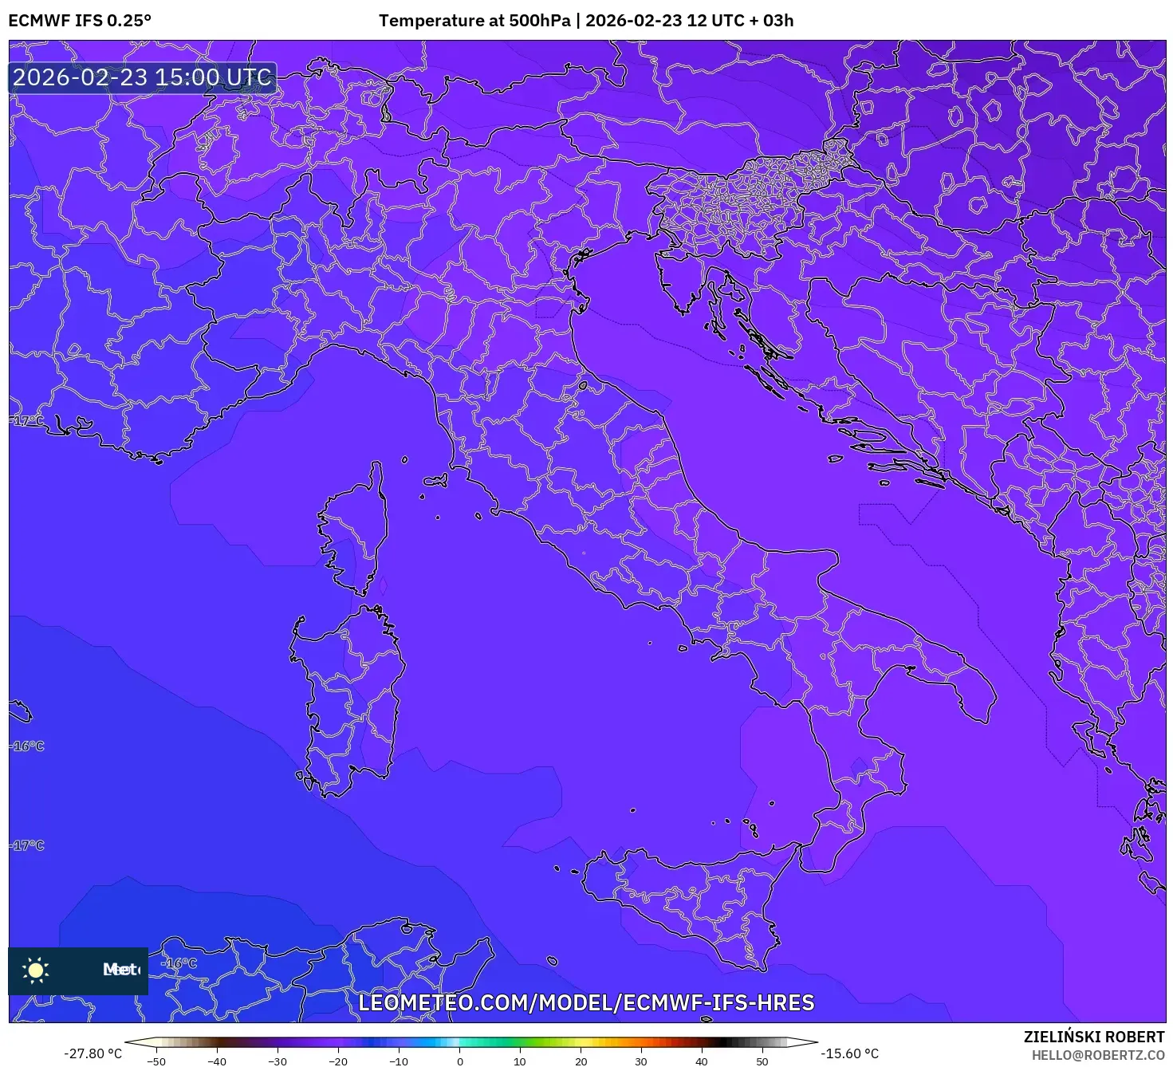Viewport: 1173px width, 1067px height.
Task: Click the LeoMeteo logo badge
Action: tap(77, 971)
